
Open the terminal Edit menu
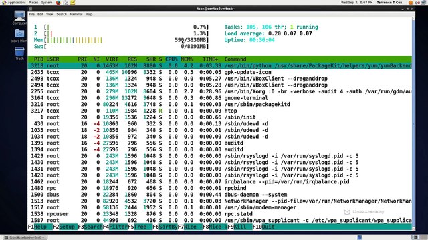point(40,14)
